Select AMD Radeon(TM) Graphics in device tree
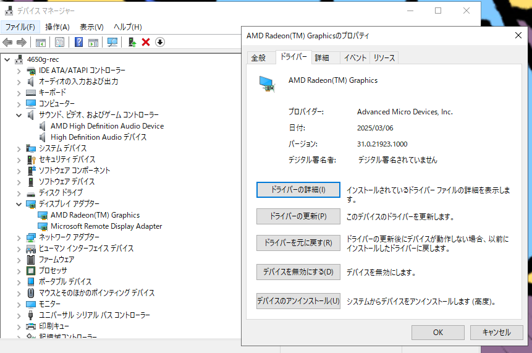This screenshot has height=353, width=532. pyautogui.click(x=95, y=215)
